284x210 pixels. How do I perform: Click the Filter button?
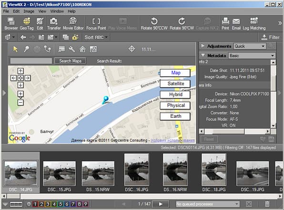tap(270, 38)
